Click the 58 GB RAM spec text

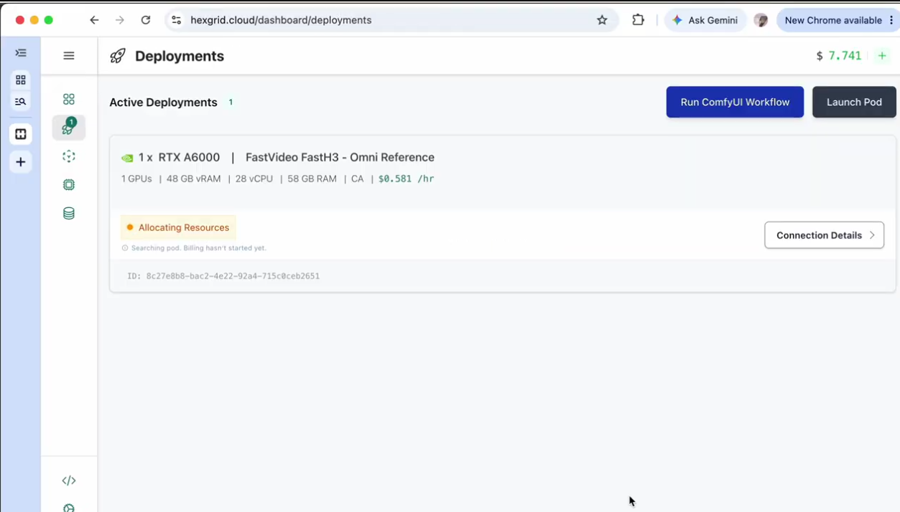[312, 179]
